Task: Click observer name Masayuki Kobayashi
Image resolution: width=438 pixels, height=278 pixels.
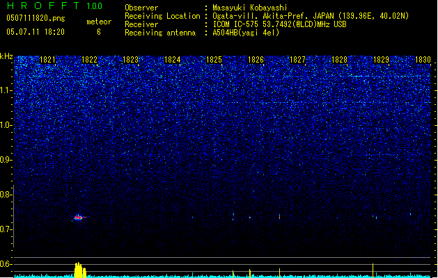Action: pos(250,8)
